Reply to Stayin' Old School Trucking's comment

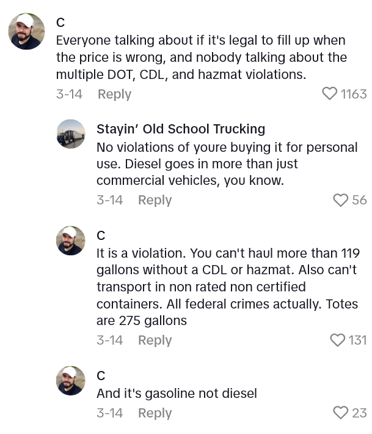(155, 200)
